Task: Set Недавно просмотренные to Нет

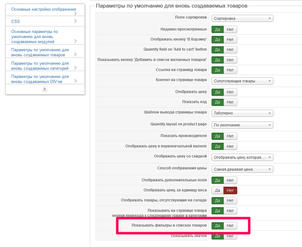Action: coord(230,30)
